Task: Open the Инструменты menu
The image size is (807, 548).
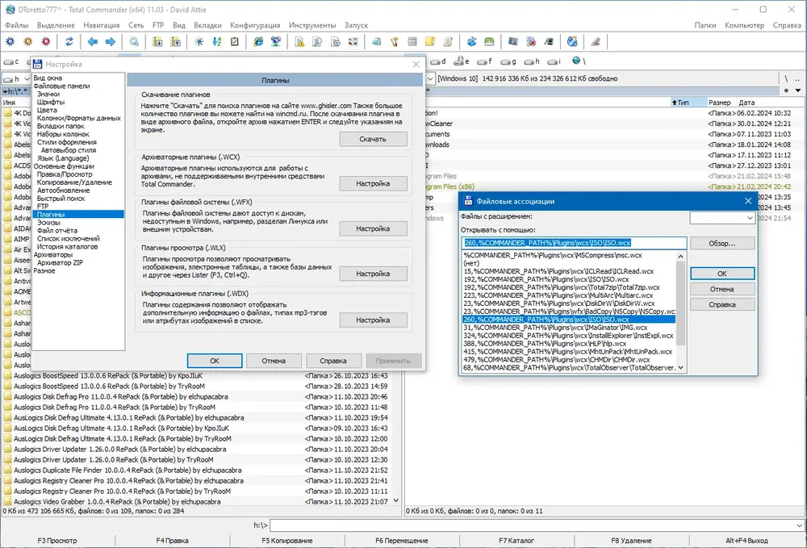Action: 312,25
